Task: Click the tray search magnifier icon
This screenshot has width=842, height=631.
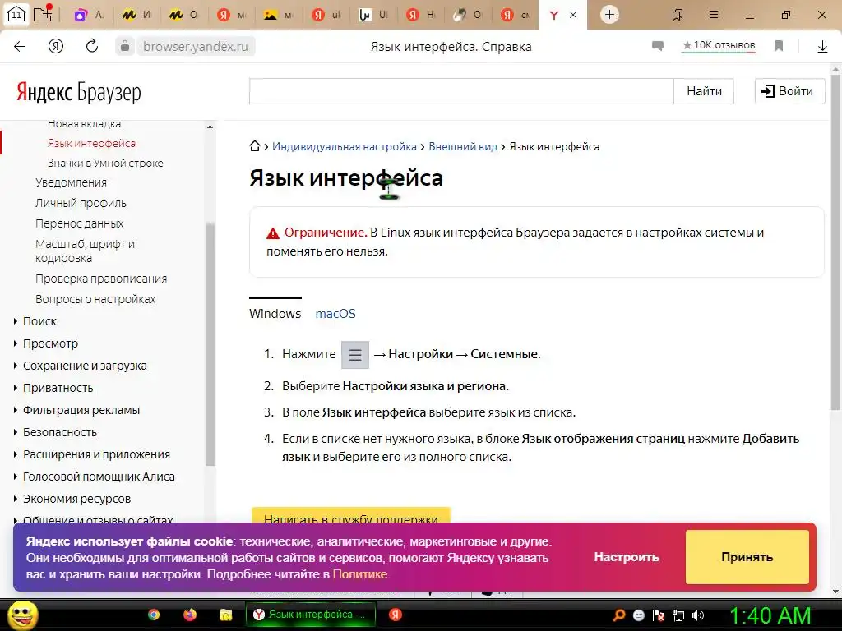Action: point(619,615)
